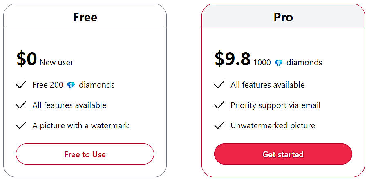
Task: Click checkmark next to Priority support via email
Action: click(x=219, y=105)
